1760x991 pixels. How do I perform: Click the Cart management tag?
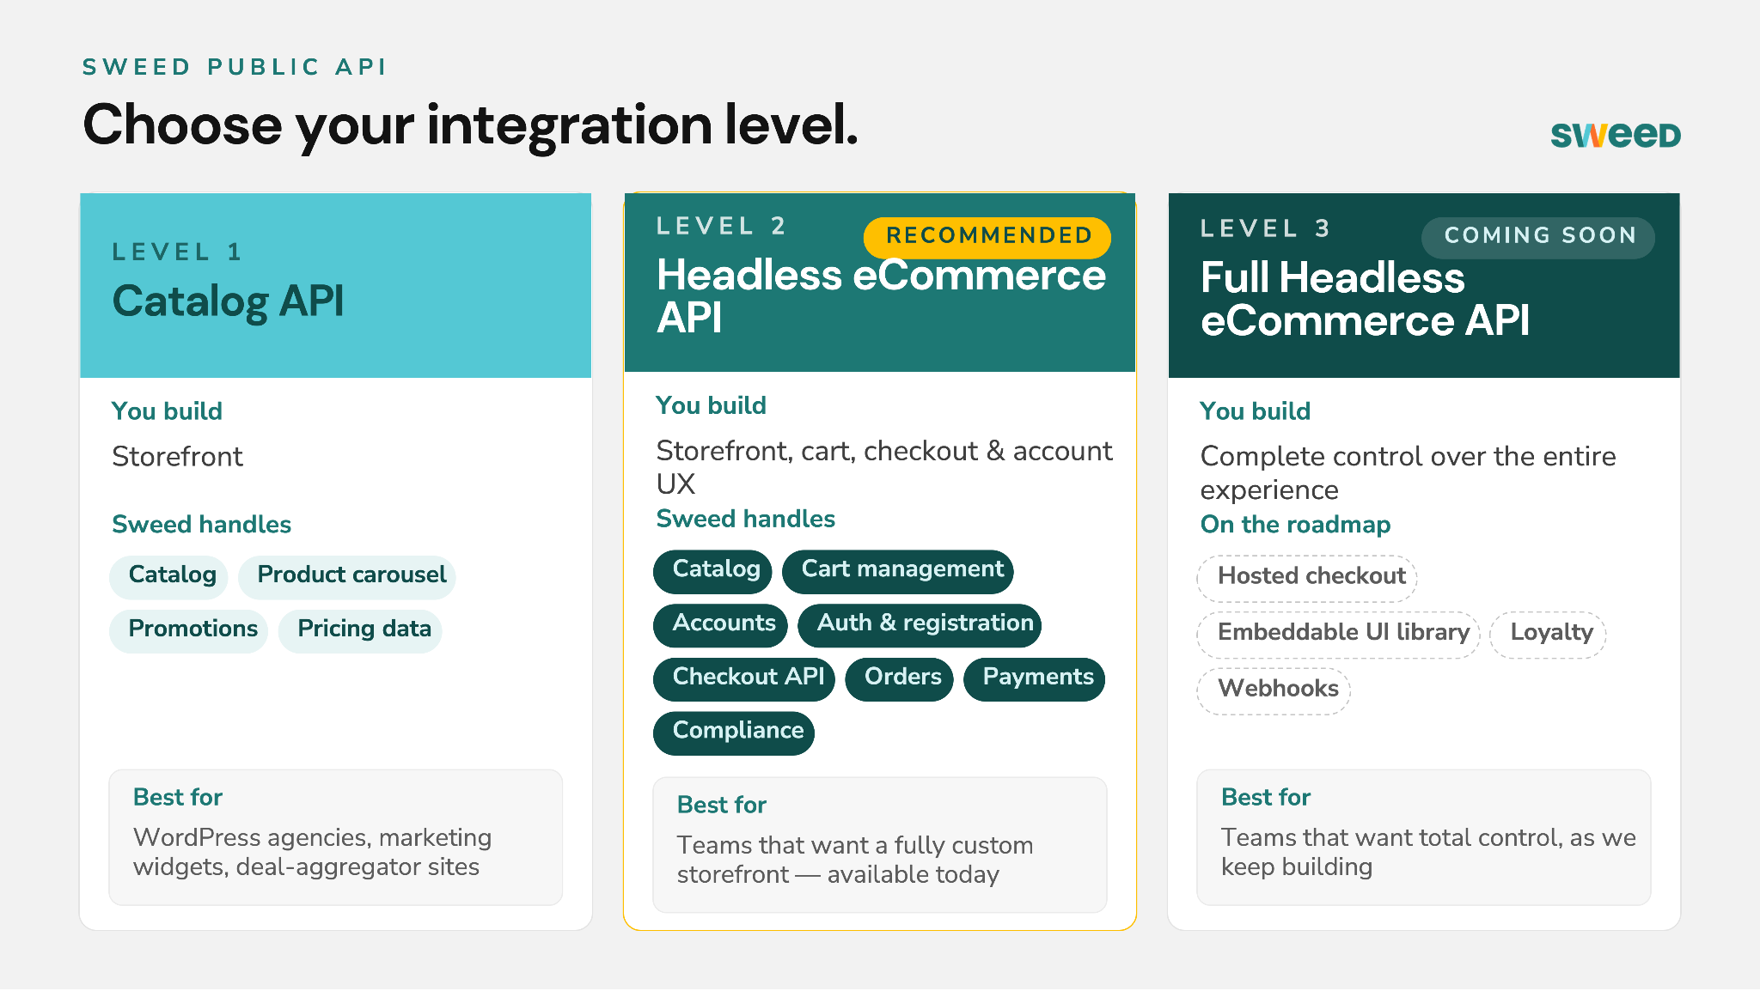[x=898, y=570]
